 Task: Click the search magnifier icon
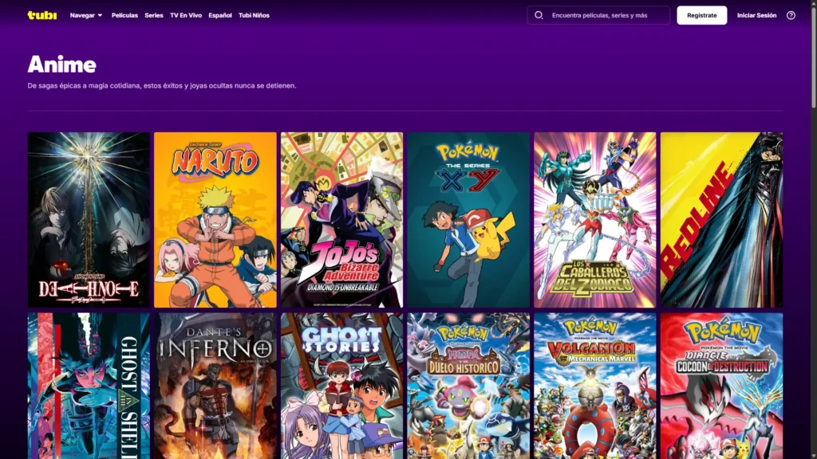click(539, 15)
